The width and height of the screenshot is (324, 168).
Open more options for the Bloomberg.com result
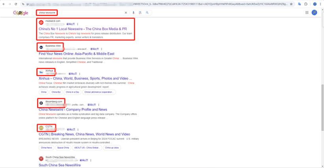click(x=99, y=105)
